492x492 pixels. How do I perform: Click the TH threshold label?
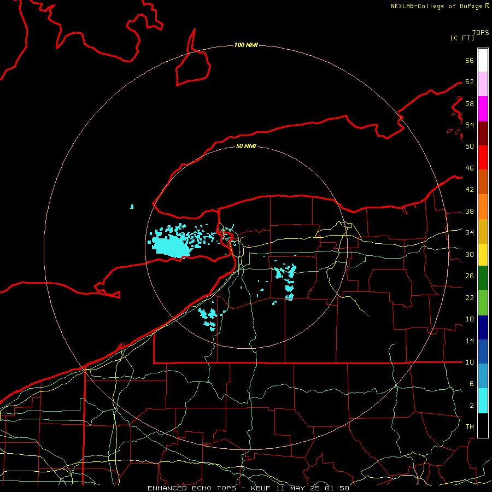point(470,427)
